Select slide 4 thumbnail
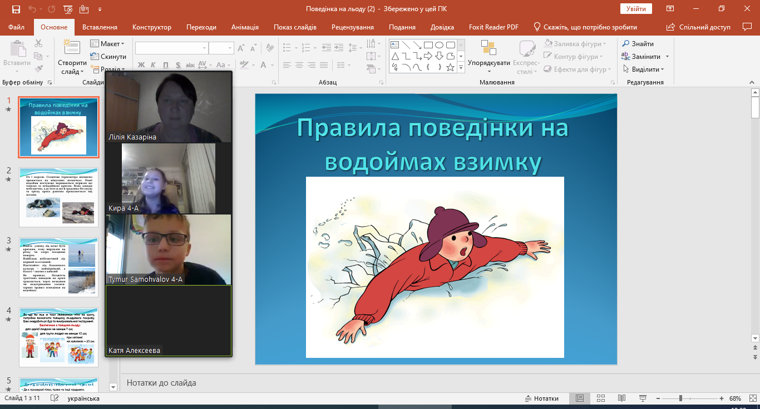760x409 pixels. click(58, 337)
